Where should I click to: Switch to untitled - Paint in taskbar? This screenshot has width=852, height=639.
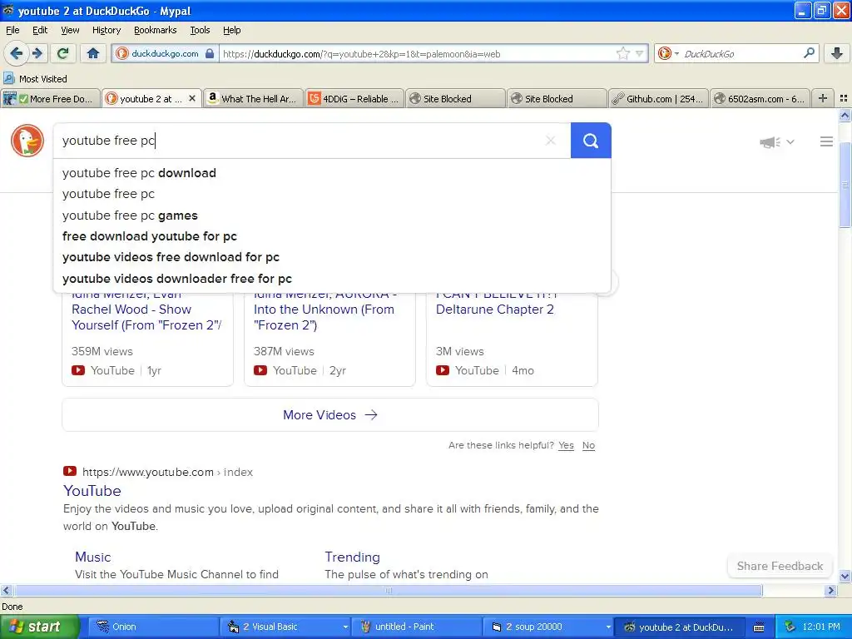pos(417,627)
